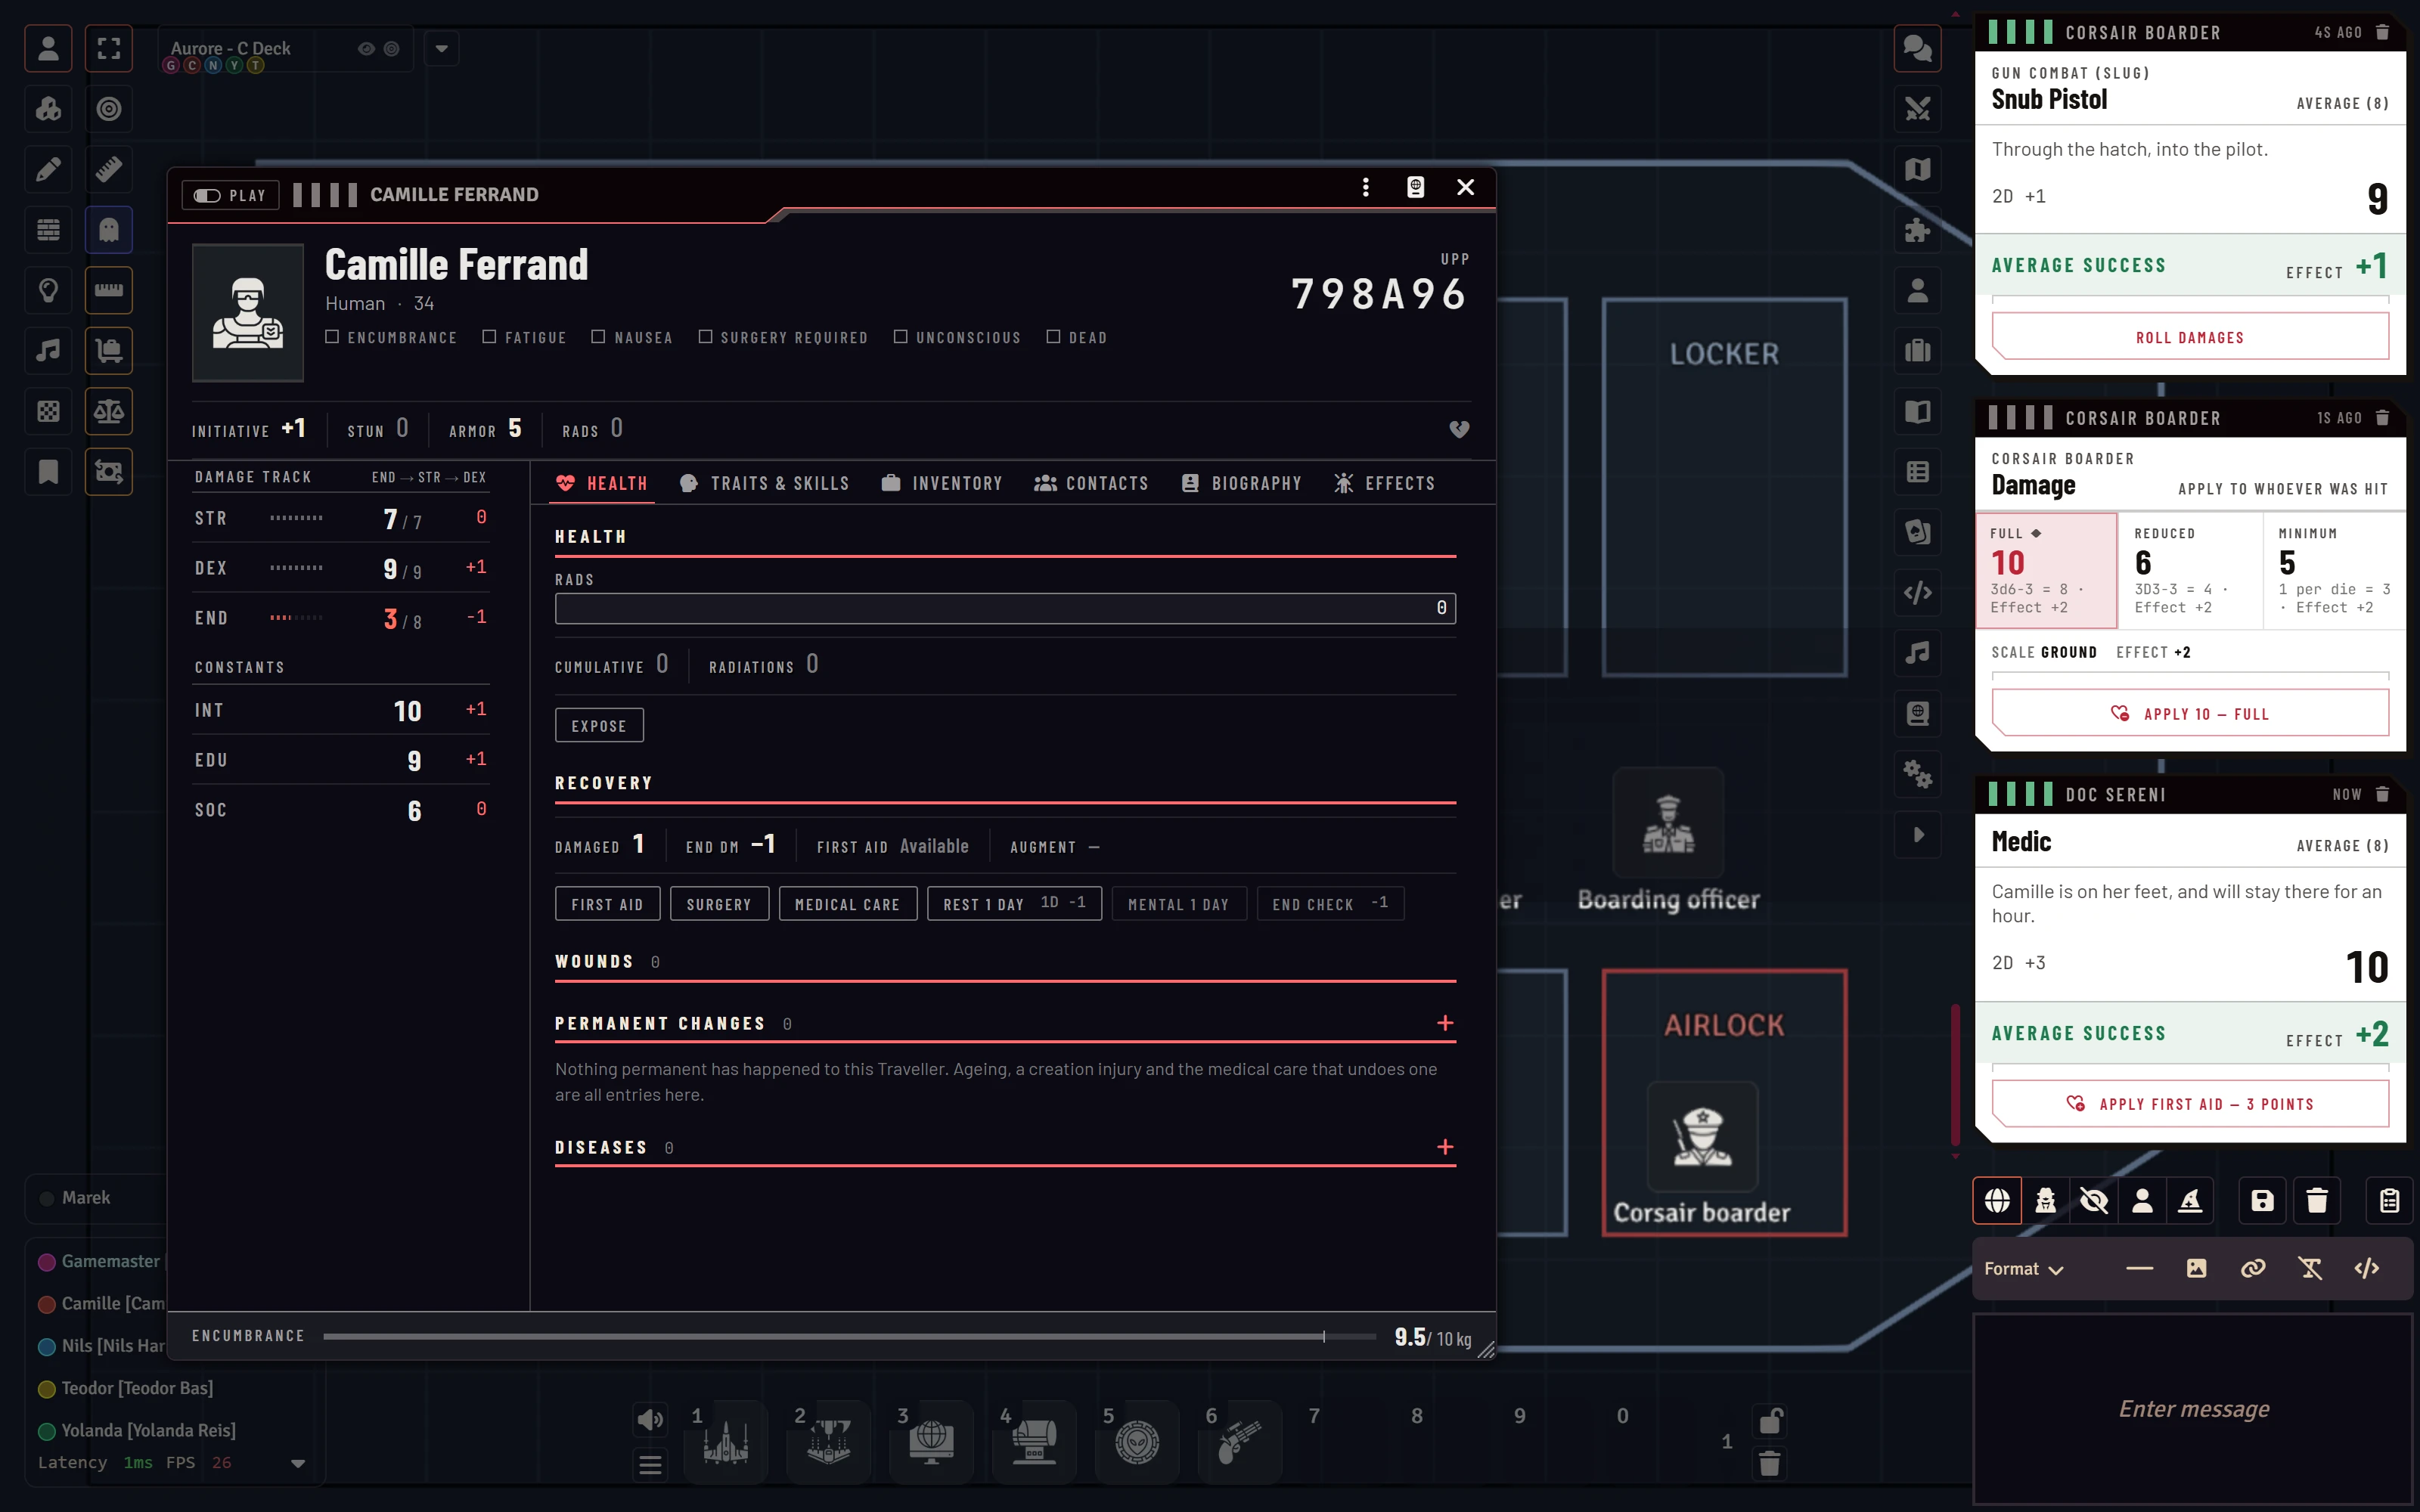This screenshot has width=2420, height=1512.
Task: Open the puzzle piece sidebar tab
Action: (x=1917, y=230)
